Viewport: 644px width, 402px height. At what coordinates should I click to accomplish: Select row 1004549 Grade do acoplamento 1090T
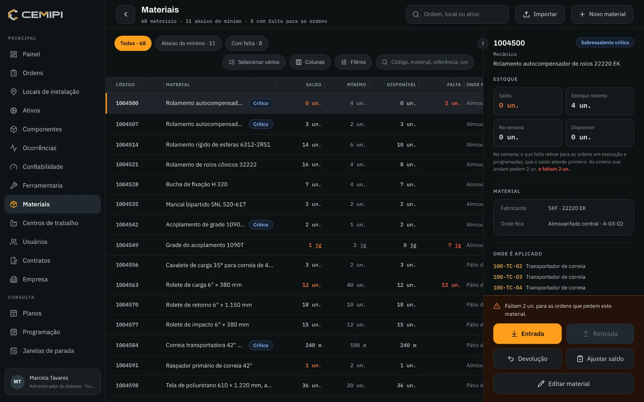[x=294, y=245]
